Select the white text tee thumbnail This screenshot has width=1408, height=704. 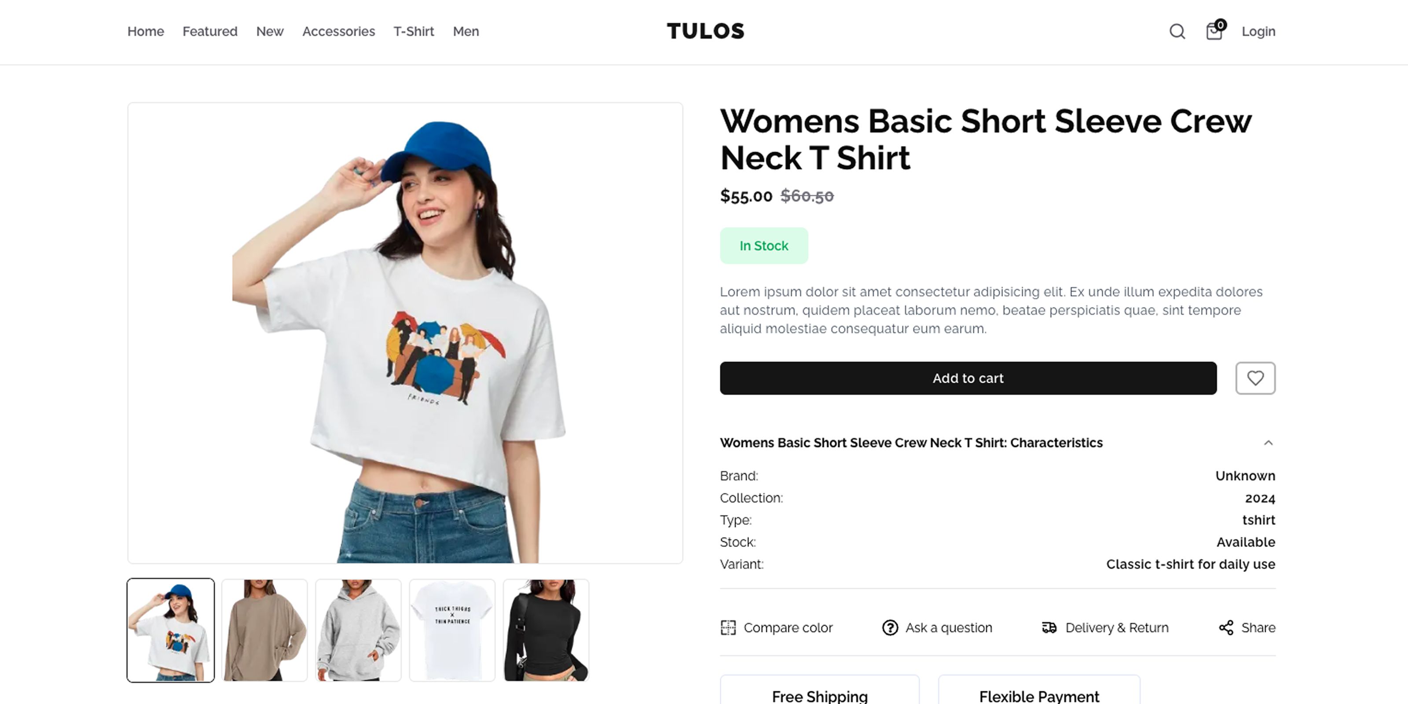click(452, 630)
